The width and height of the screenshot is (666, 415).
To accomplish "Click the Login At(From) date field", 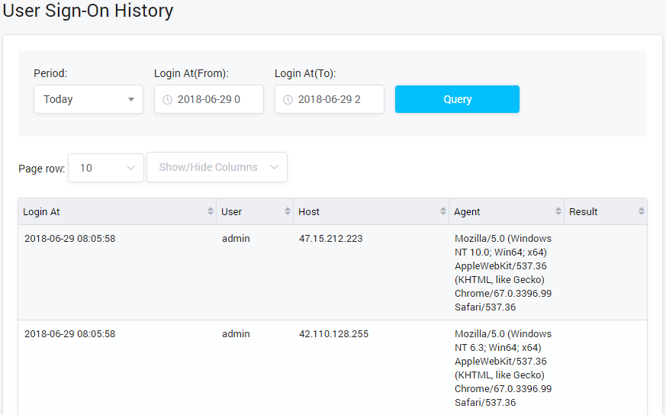I will tap(209, 99).
